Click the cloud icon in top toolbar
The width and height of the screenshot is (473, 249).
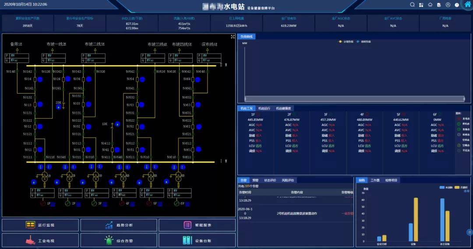tap(430, 5)
